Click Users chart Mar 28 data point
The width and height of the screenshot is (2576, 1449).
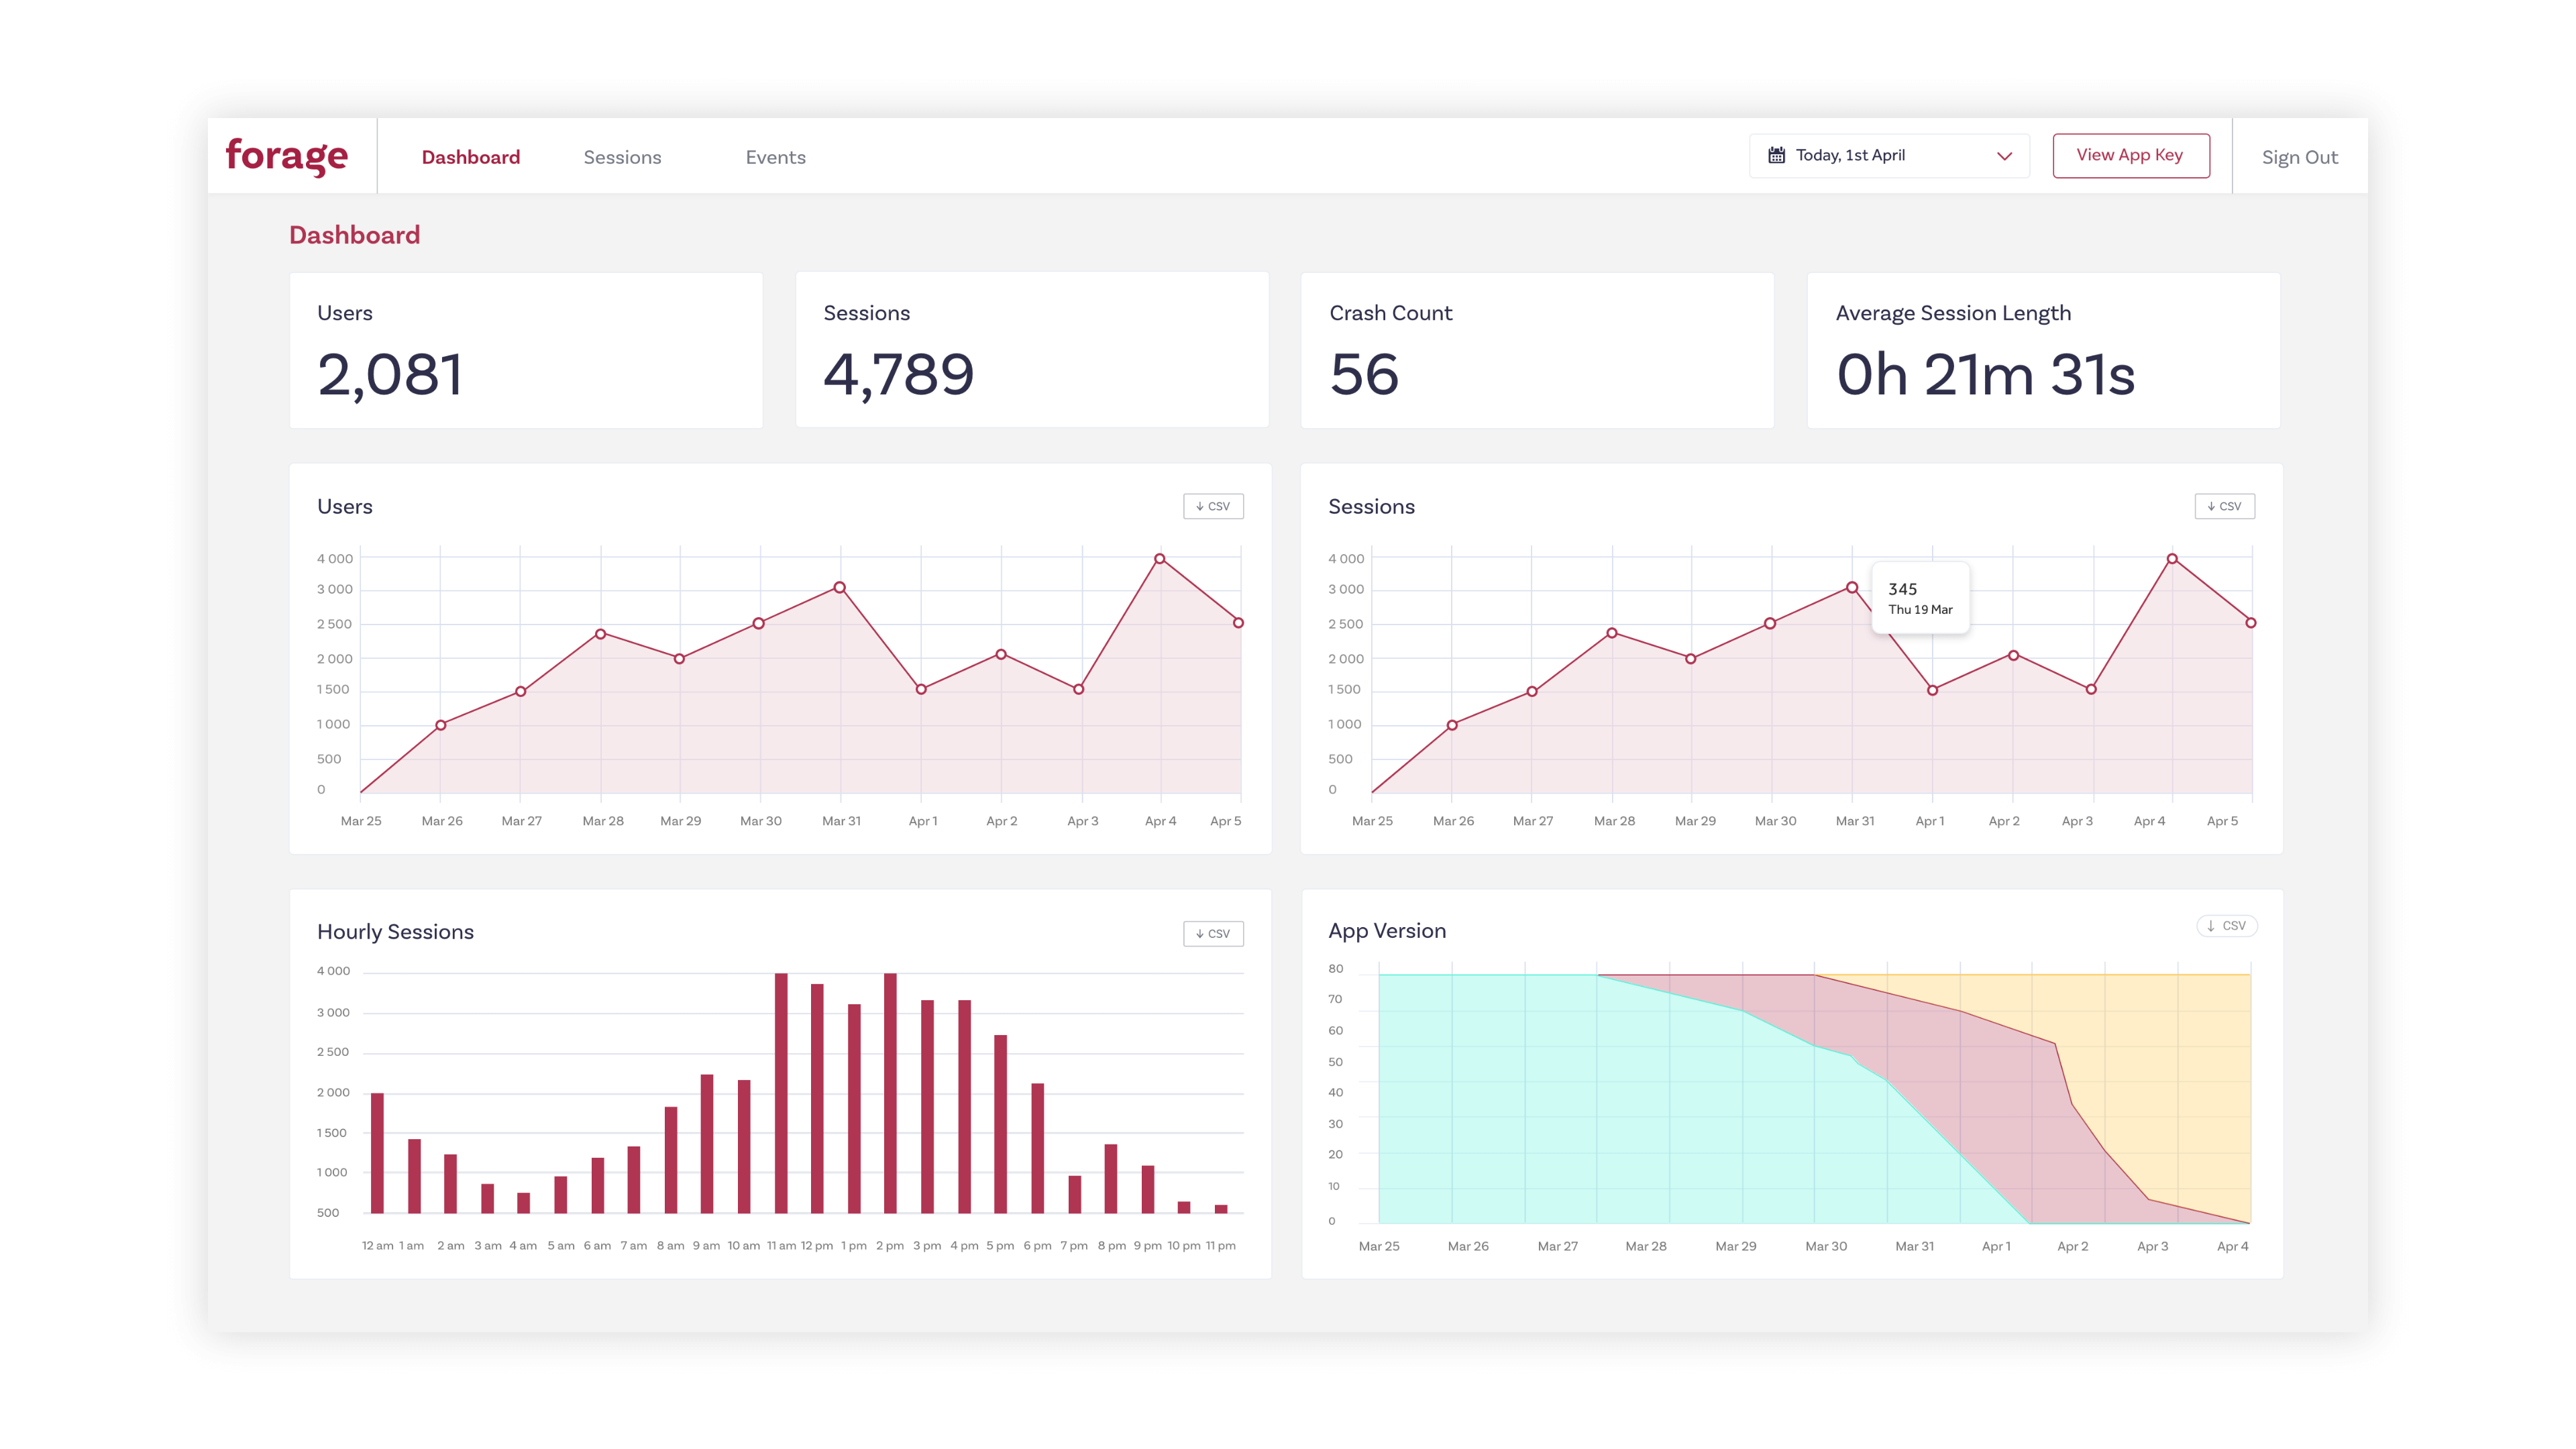601,634
